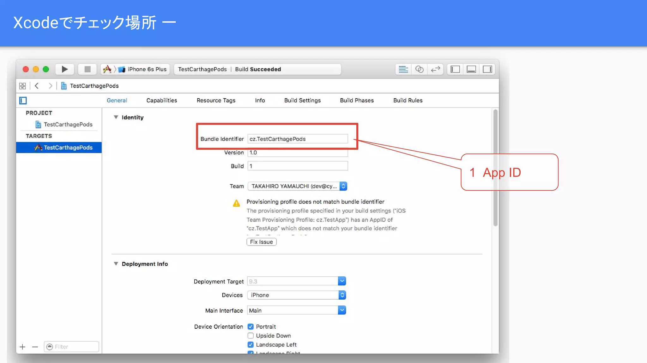Open the Build Phases tab
The image size is (647, 363).
tap(357, 101)
